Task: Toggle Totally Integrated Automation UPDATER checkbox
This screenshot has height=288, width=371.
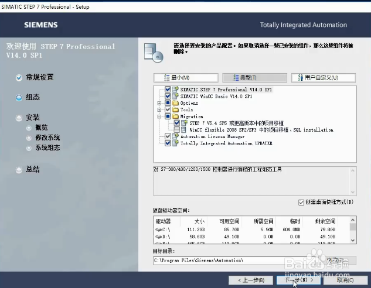Action: point(168,143)
